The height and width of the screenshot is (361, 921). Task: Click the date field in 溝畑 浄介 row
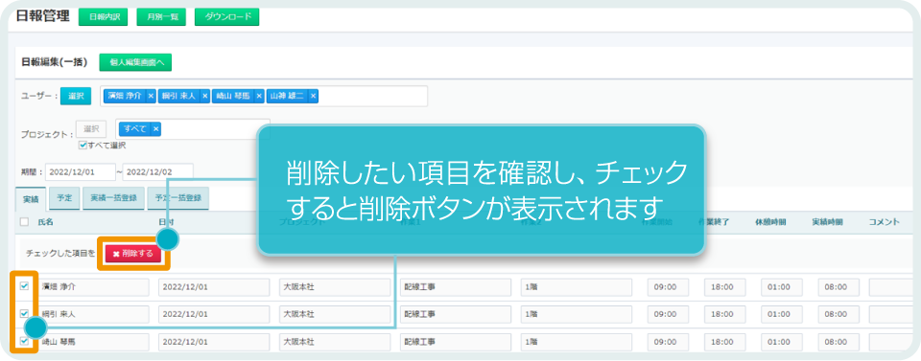(214, 287)
